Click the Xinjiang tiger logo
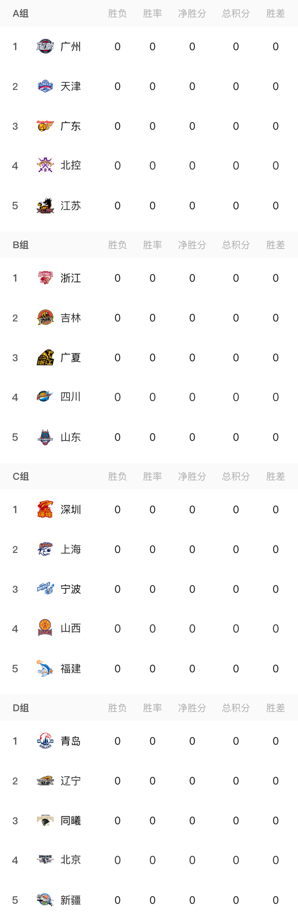 (45, 900)
